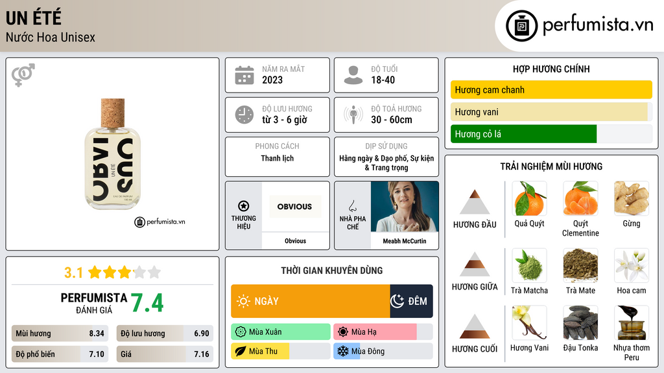The height and width of the screenshot is (373, 664).
Task: Open the Gừng ginger note image
Action: point(632,199)
